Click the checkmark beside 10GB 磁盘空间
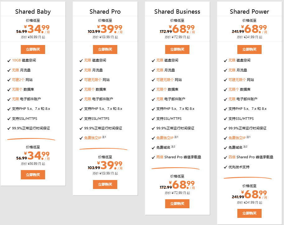This screenshot has height=225, width=284. (9, 61)
